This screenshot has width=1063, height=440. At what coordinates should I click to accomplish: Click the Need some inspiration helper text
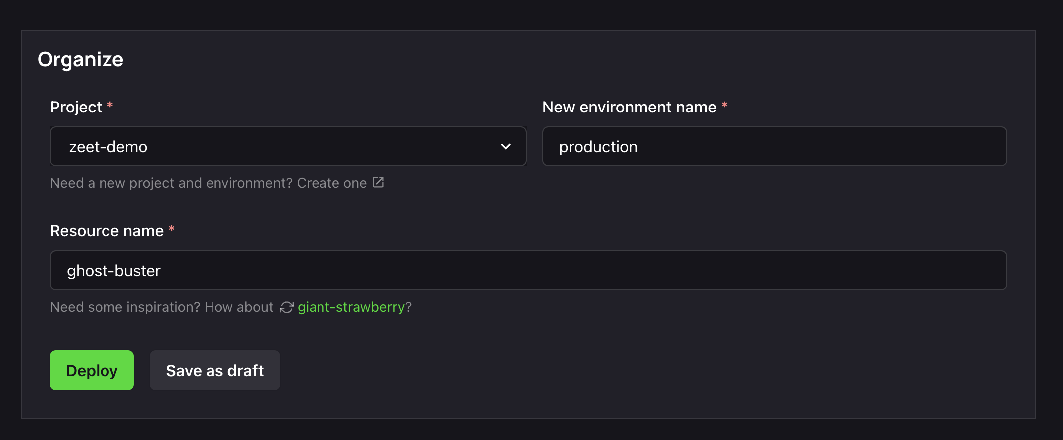point(162,307)
